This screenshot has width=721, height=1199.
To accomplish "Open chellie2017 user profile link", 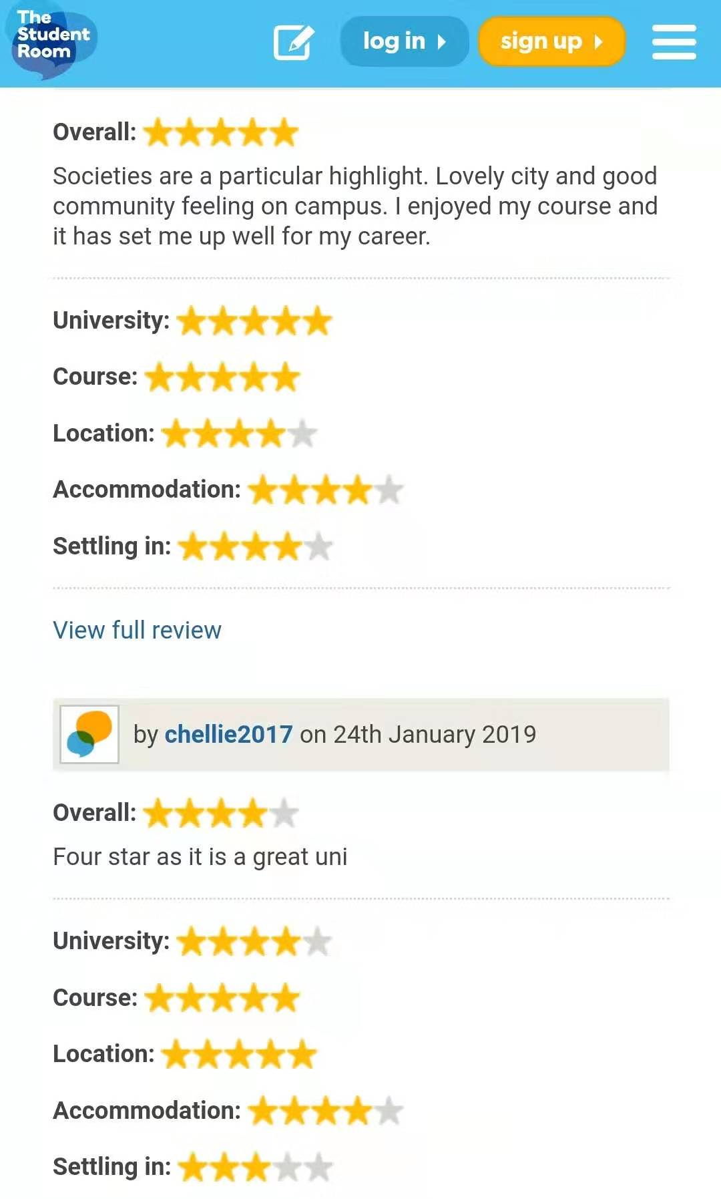I will click(x=228, y=734).
